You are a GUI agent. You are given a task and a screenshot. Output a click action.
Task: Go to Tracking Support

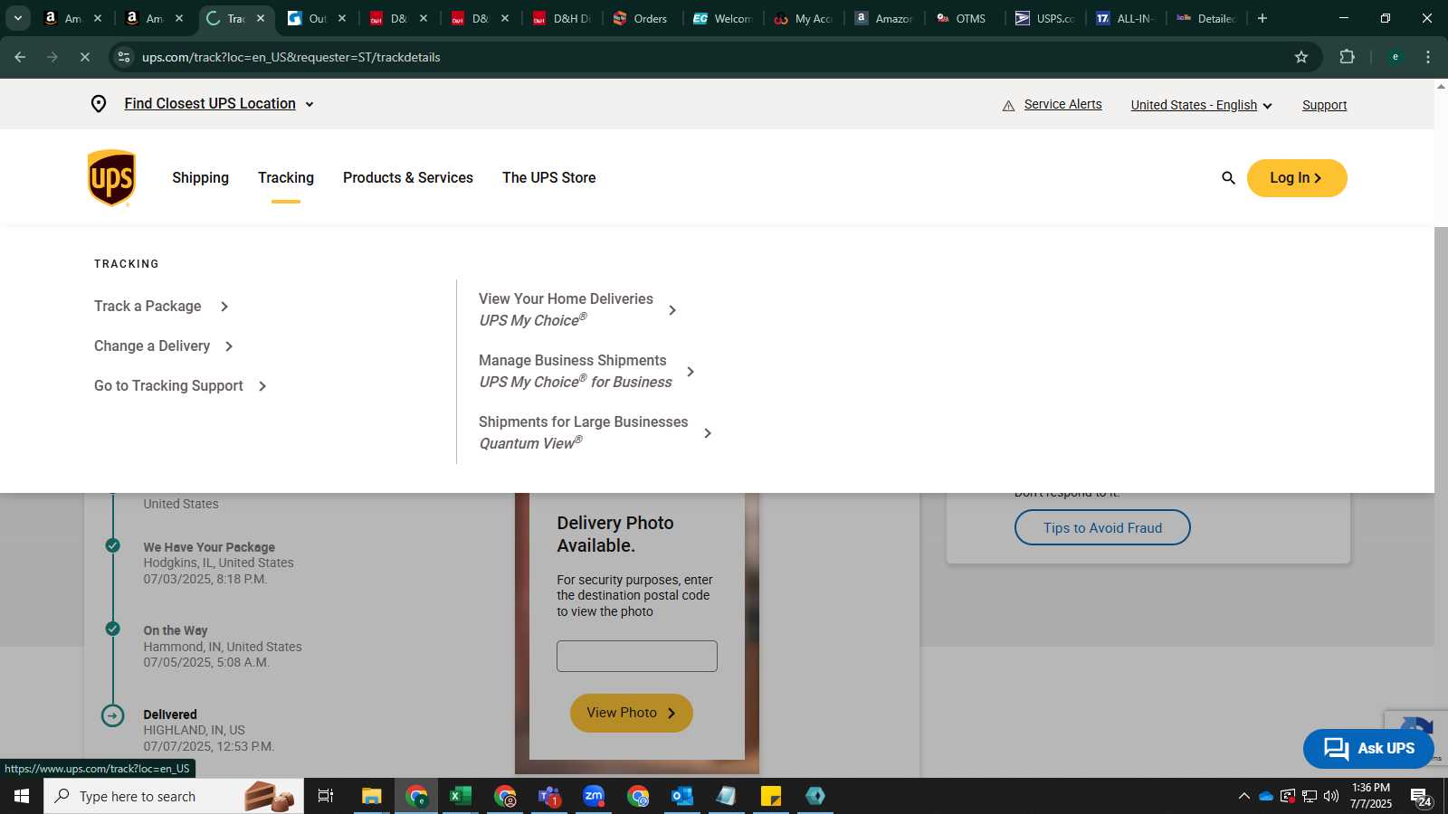[x=180, y=386]
